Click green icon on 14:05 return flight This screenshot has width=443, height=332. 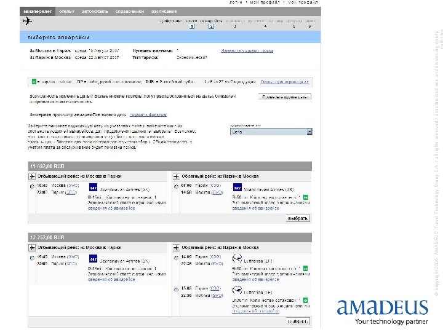tap(305, 269)
